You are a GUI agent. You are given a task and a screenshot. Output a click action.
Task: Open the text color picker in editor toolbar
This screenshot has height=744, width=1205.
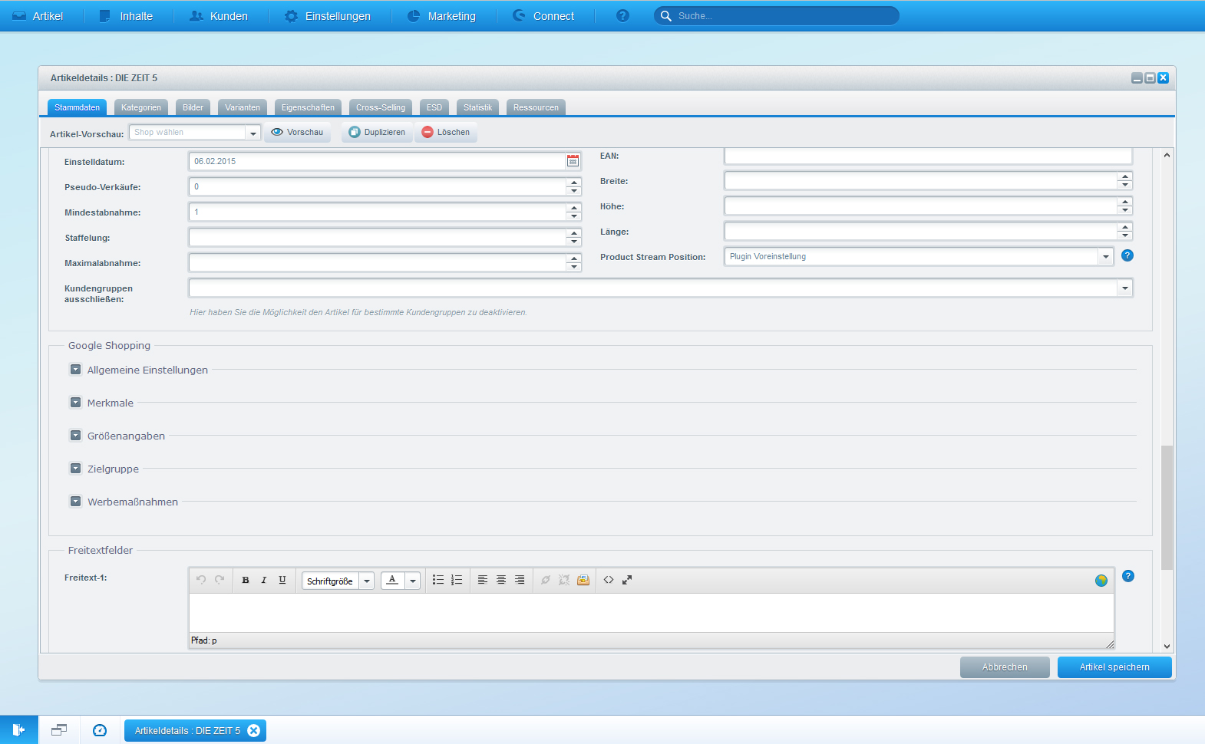tap(413, 581)
